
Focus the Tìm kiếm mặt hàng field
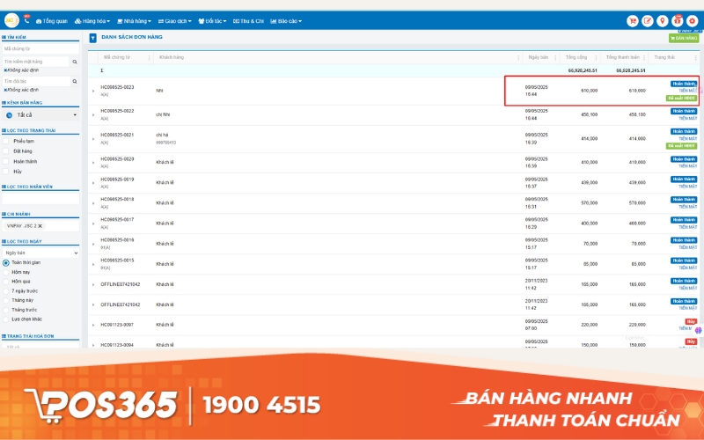[36, 62]
